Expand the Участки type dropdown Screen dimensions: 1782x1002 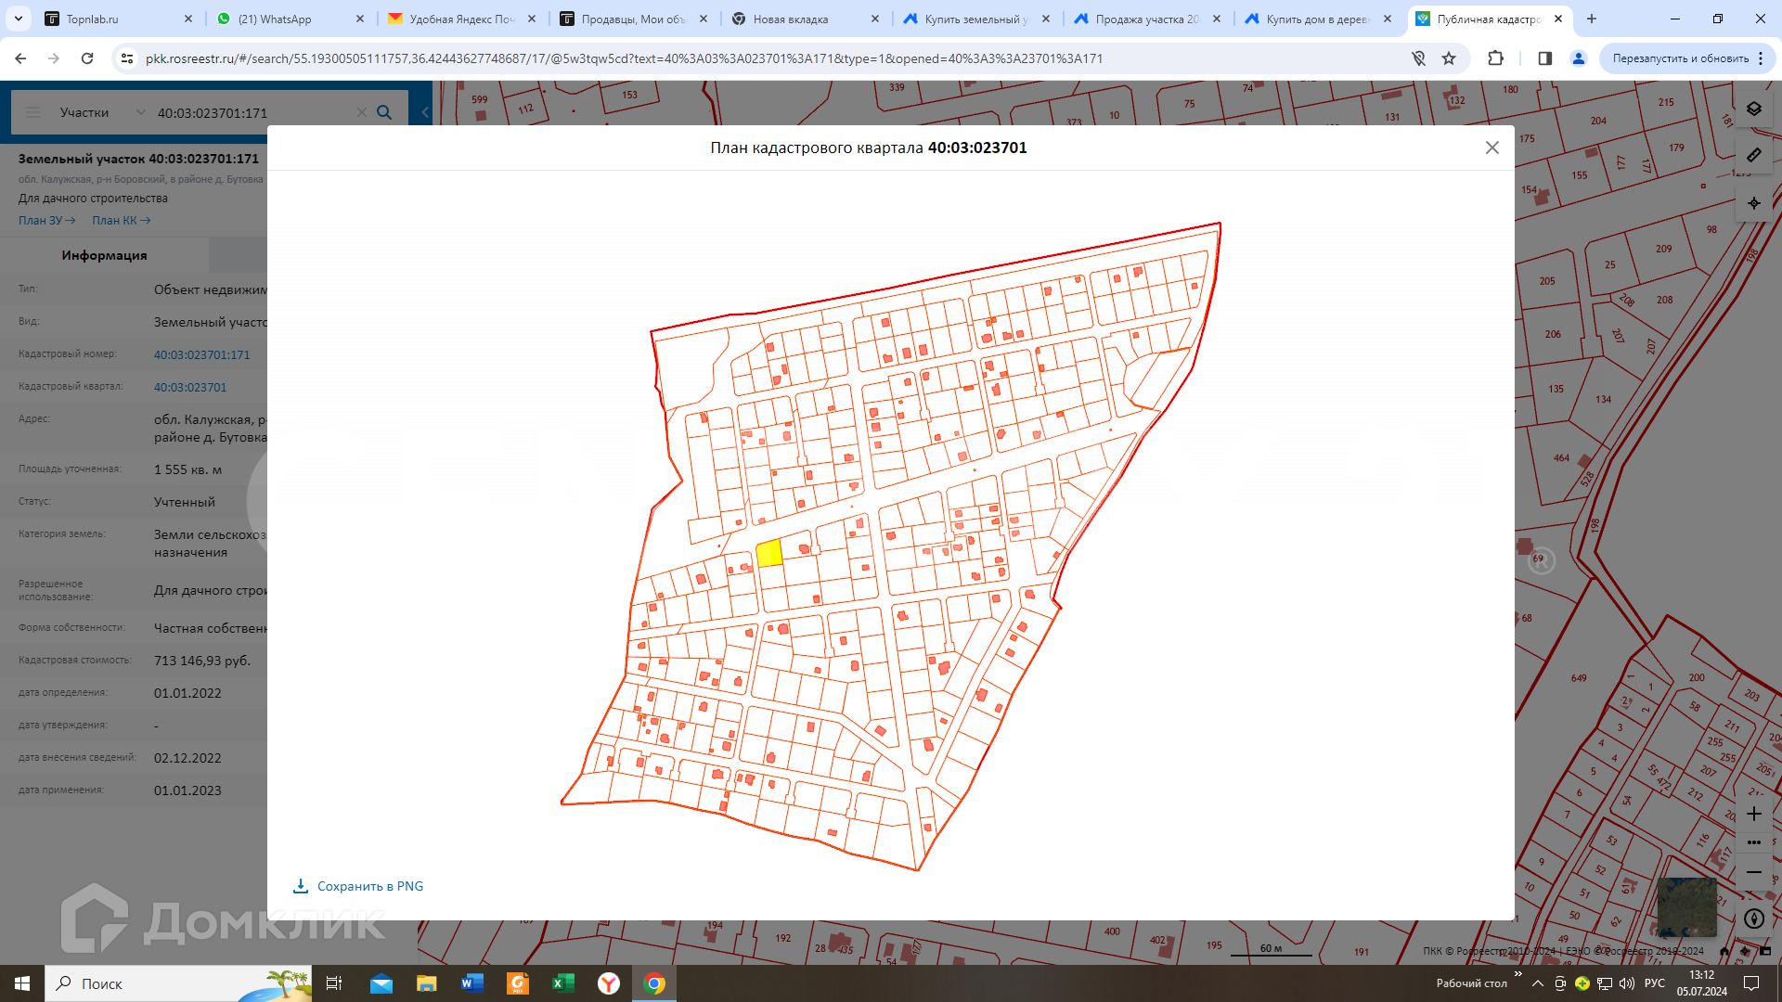click(x=140, y=112)
